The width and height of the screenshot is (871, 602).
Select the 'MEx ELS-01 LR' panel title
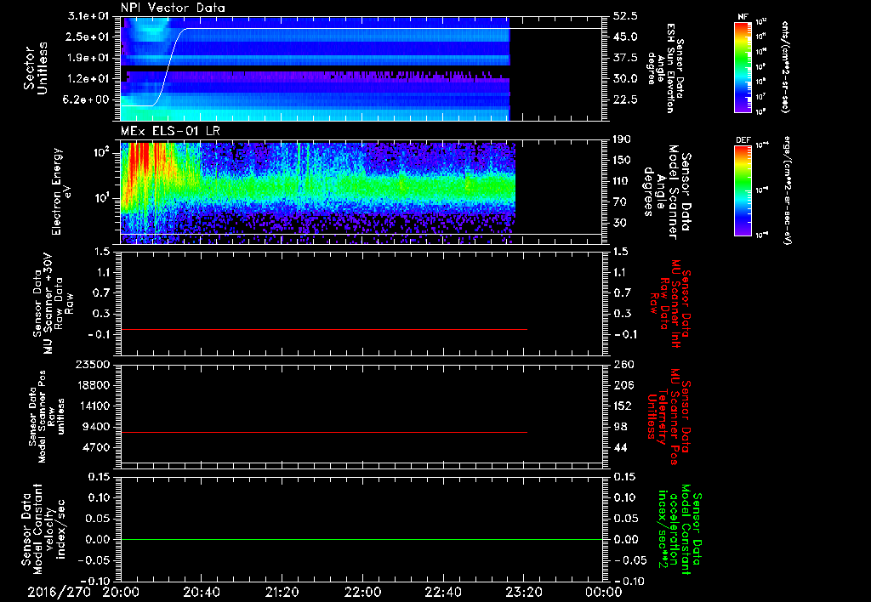[x=169, y=131]
